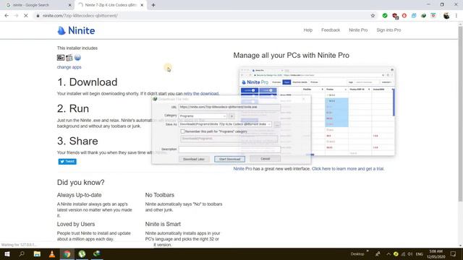Open the volume control in tray

pos(410,253)
